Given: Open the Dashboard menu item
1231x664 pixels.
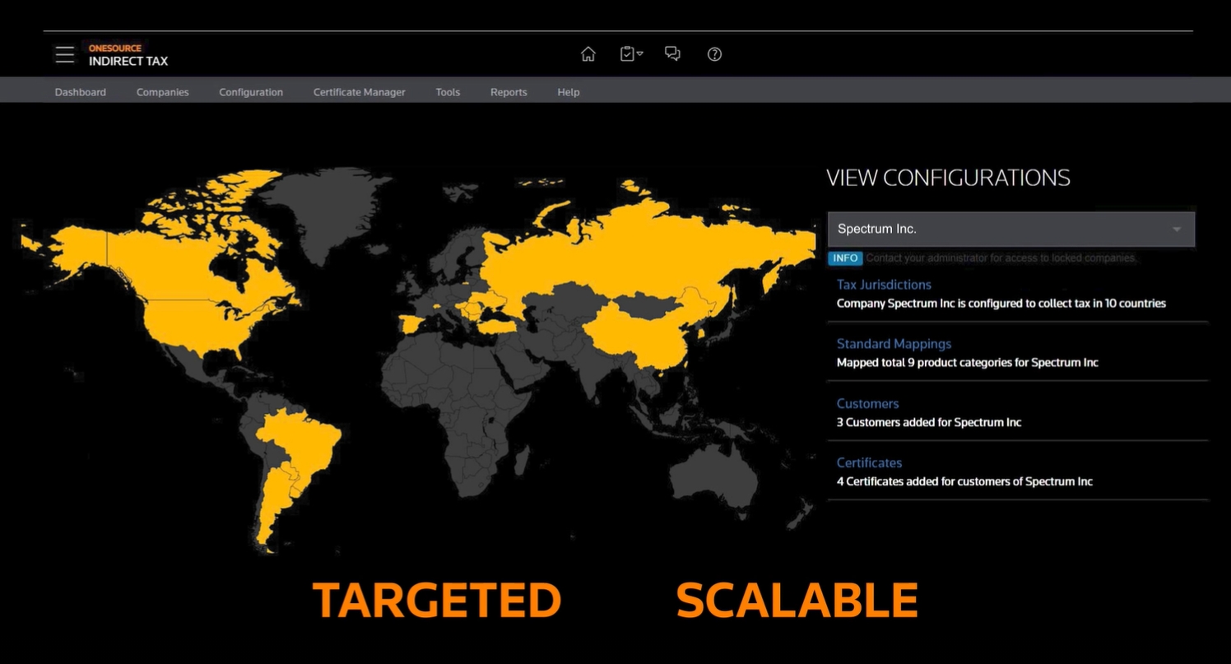Looking at the screenshot, I should click(81, 92).
